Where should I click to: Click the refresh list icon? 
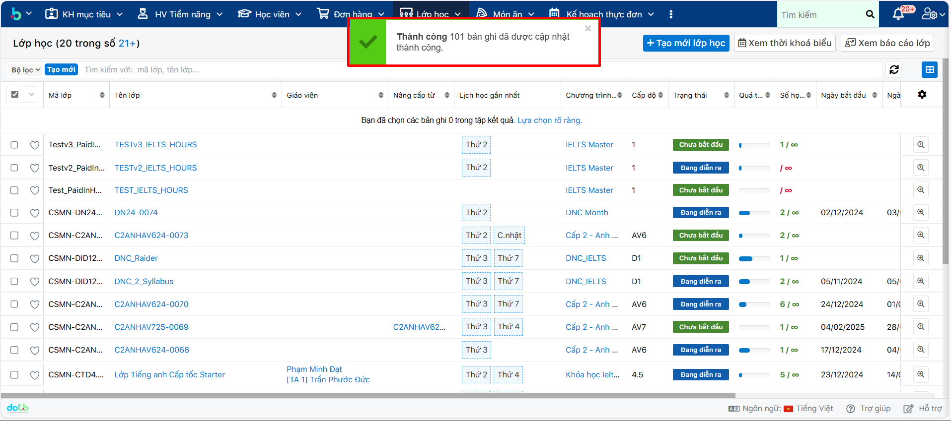894,70
